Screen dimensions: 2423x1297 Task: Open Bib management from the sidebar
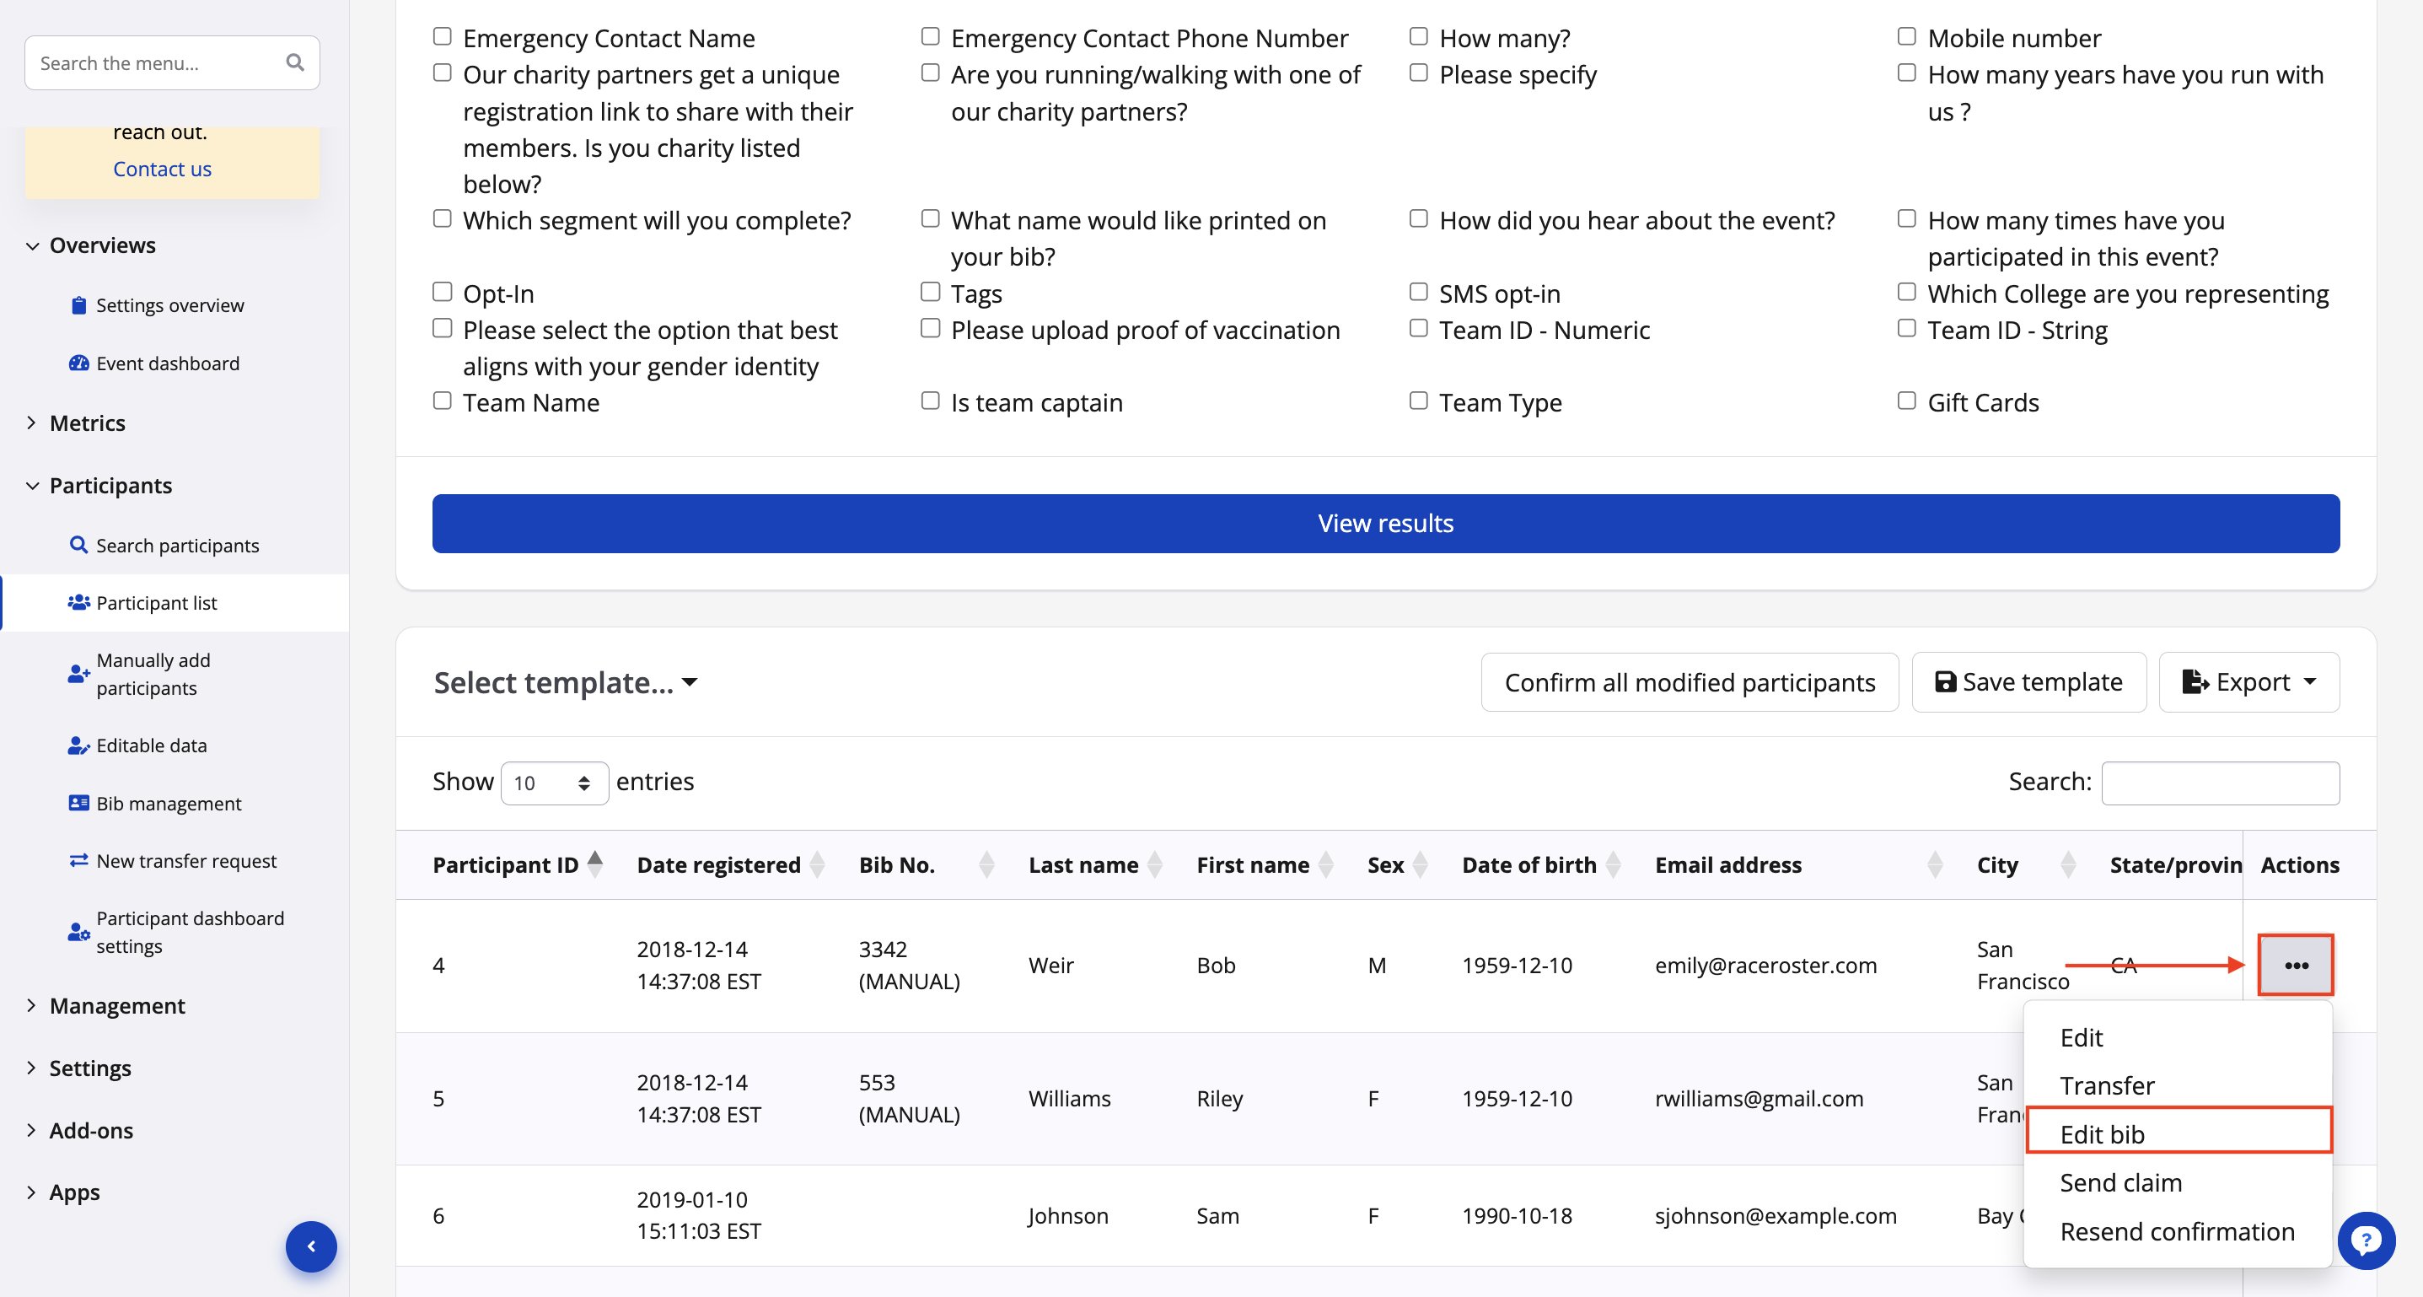tap(169, 803)
